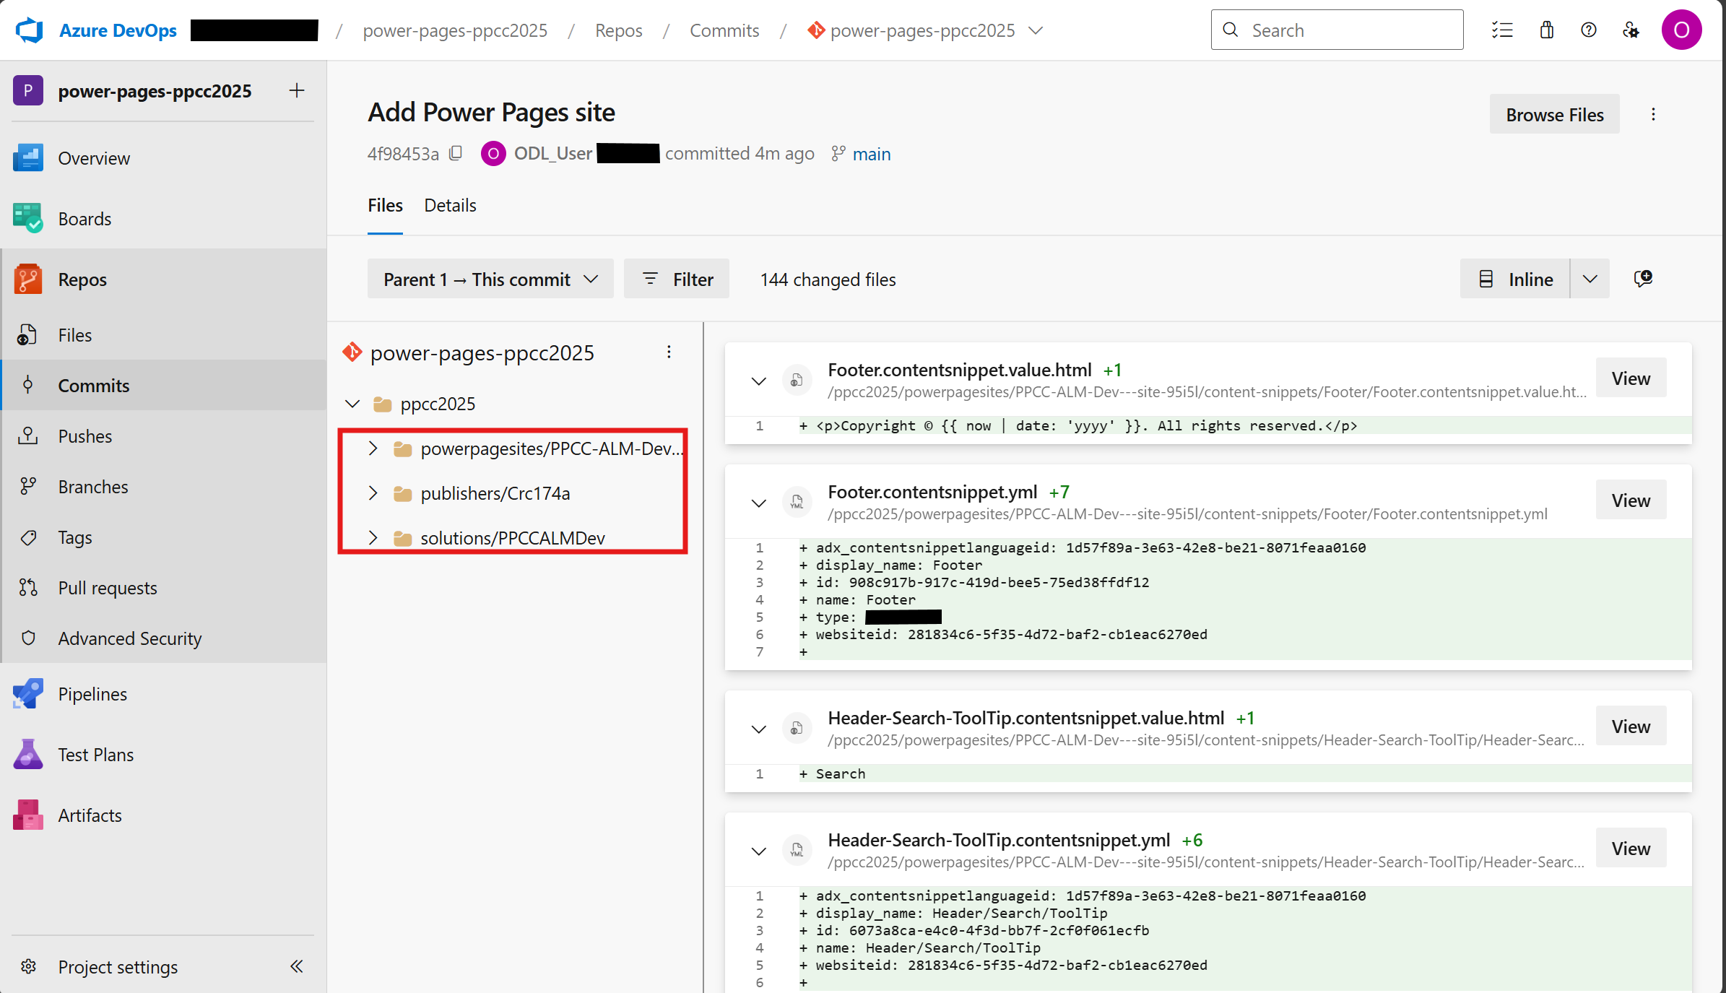Open the main branch link
The height and width of the screenshot is (993, 1726).
pyautogui.click(x=871, y=154)
